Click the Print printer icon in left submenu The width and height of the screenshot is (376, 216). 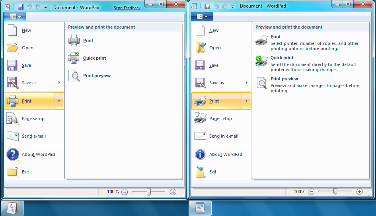(x=74, y=41)
